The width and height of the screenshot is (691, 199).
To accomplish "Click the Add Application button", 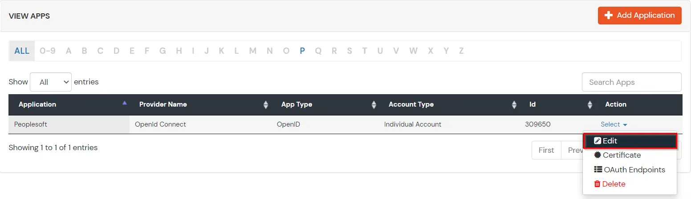I will pyautogui.click(x=639, y=16).
